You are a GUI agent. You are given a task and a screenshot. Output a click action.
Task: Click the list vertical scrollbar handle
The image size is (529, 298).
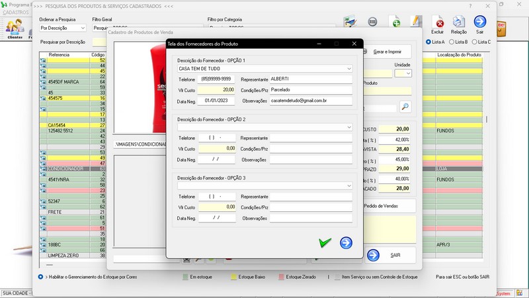(487, 120)
